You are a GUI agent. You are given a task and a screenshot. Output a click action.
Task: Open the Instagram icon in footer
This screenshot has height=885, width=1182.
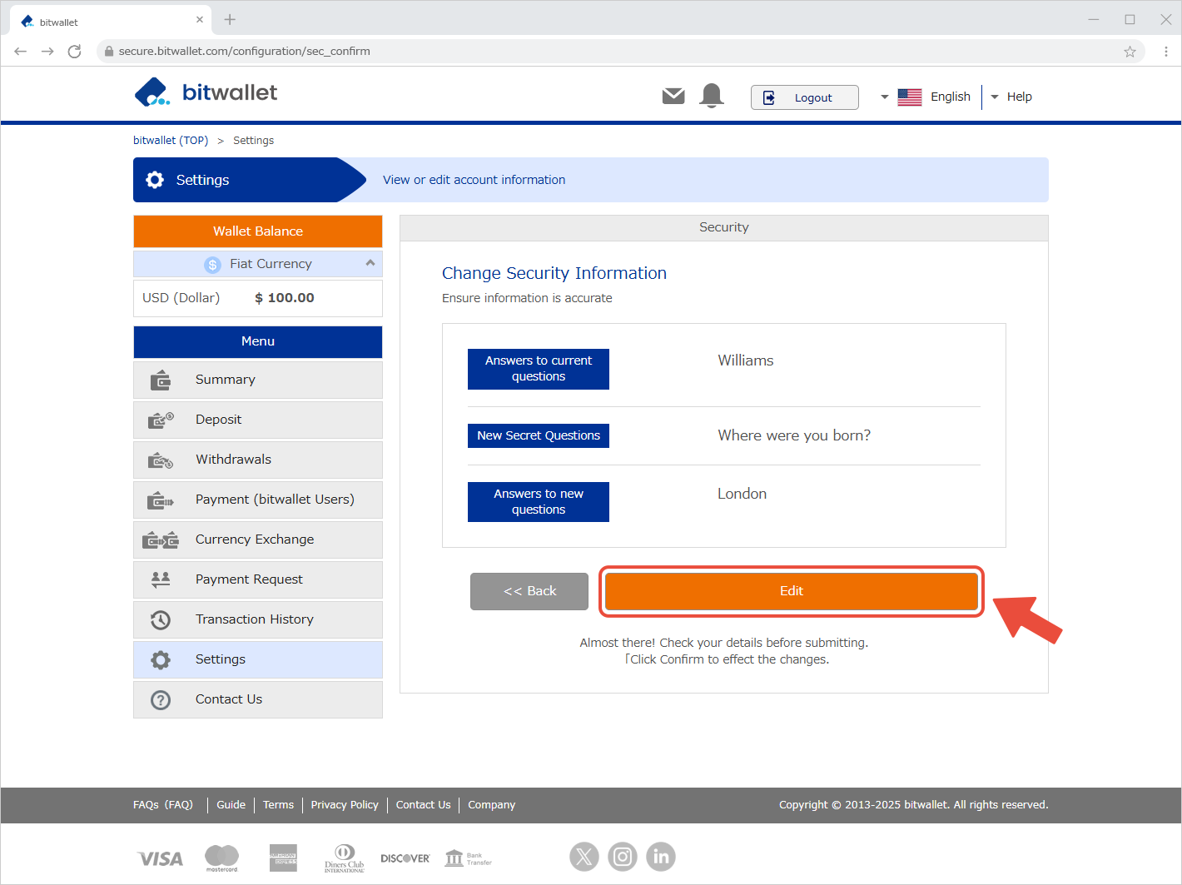[x=623, y=856]
